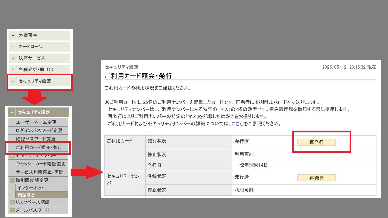388x218 pixels.
Task: Open ご利用カード照会・発行 menu item
Action: (38, 147)
